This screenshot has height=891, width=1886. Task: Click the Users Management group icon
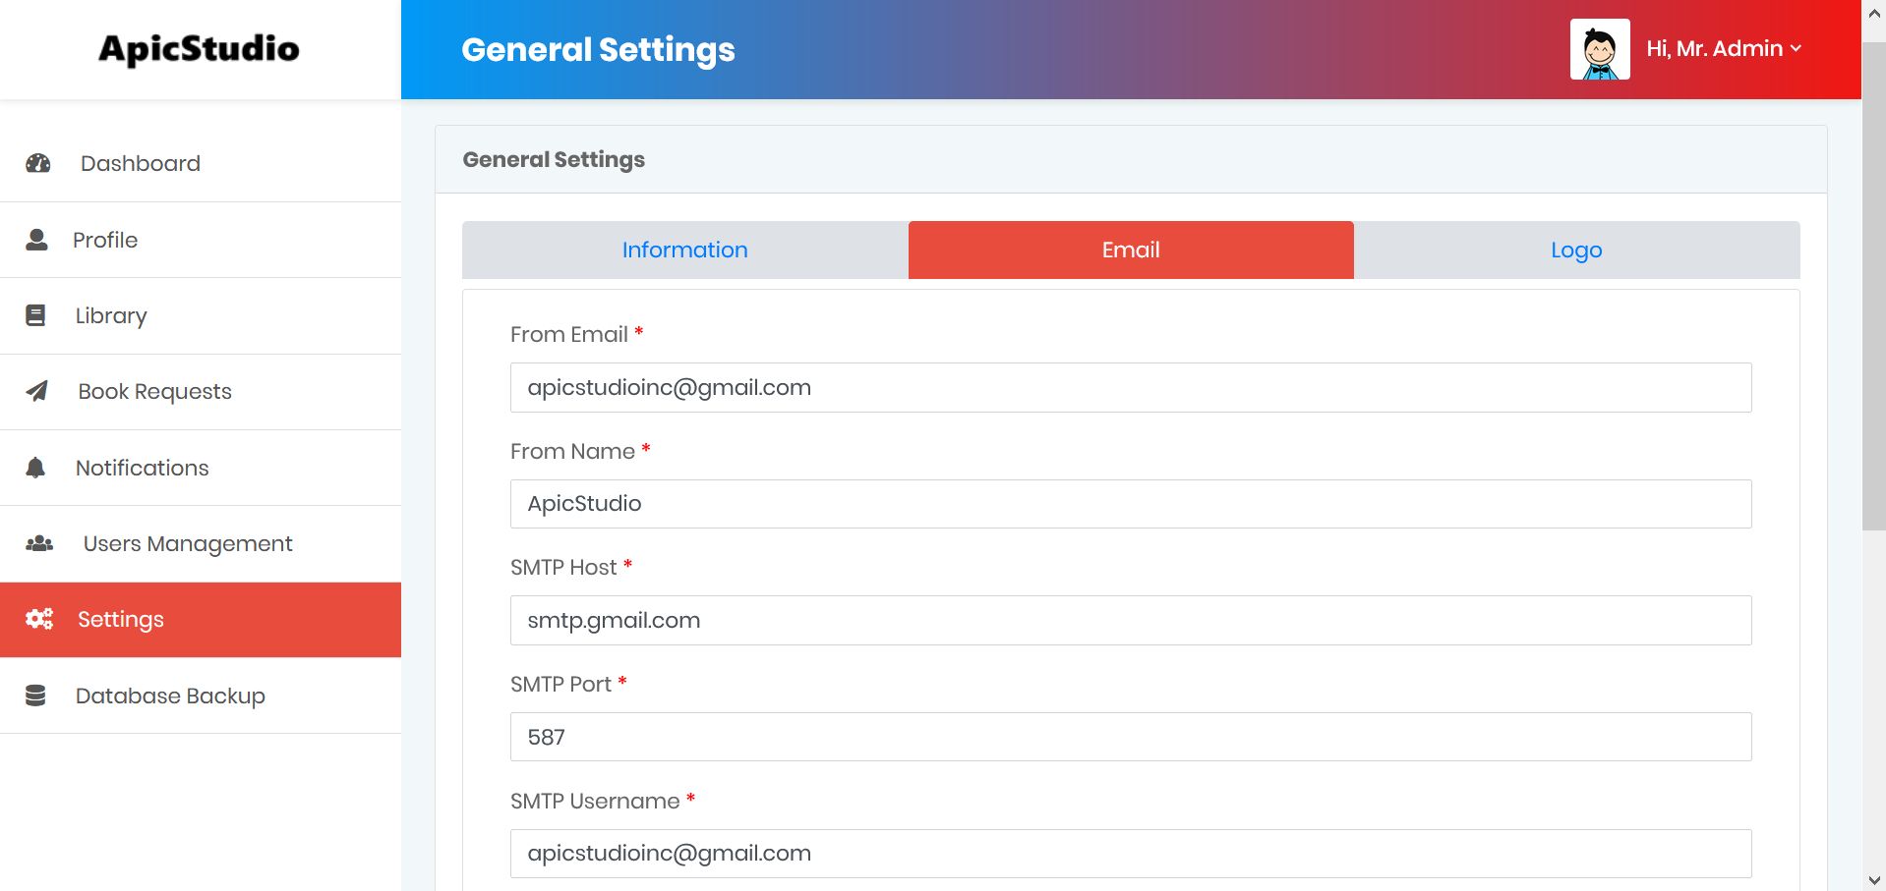click(39, 543)
